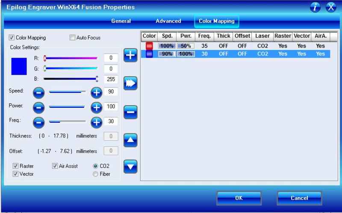Enable the Auto Focus checkbox

(x=72, y=38)
